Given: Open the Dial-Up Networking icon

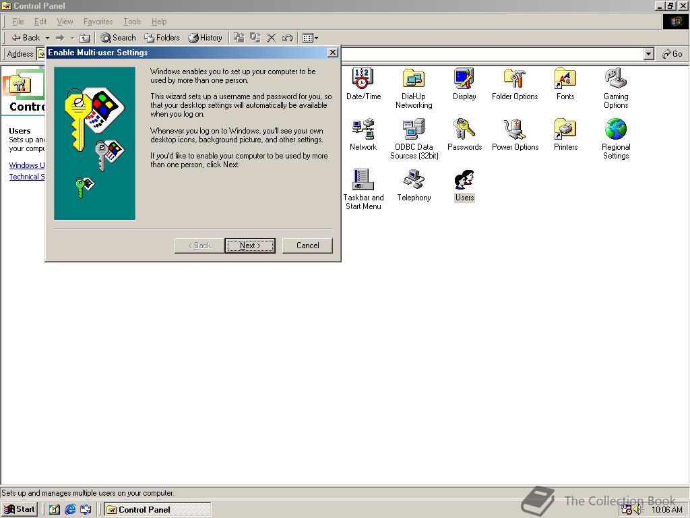Looking at the screenshot, I should click(x=414, y=88).
